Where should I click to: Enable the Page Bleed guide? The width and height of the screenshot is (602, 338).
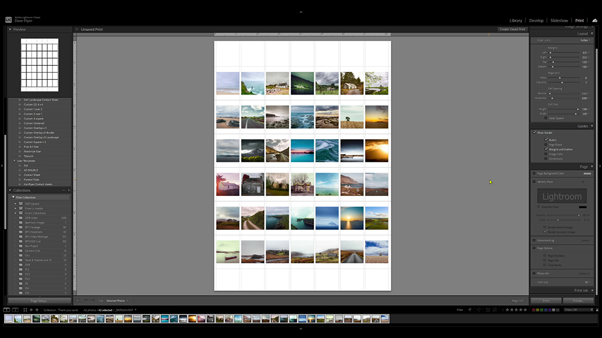(546, 144)
